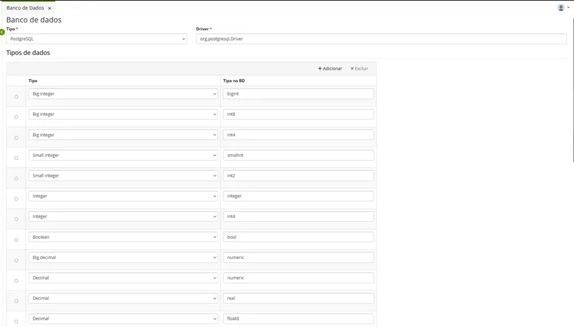
Task: Select the radio button for the bool row
Action: click(x=16, y=240)
